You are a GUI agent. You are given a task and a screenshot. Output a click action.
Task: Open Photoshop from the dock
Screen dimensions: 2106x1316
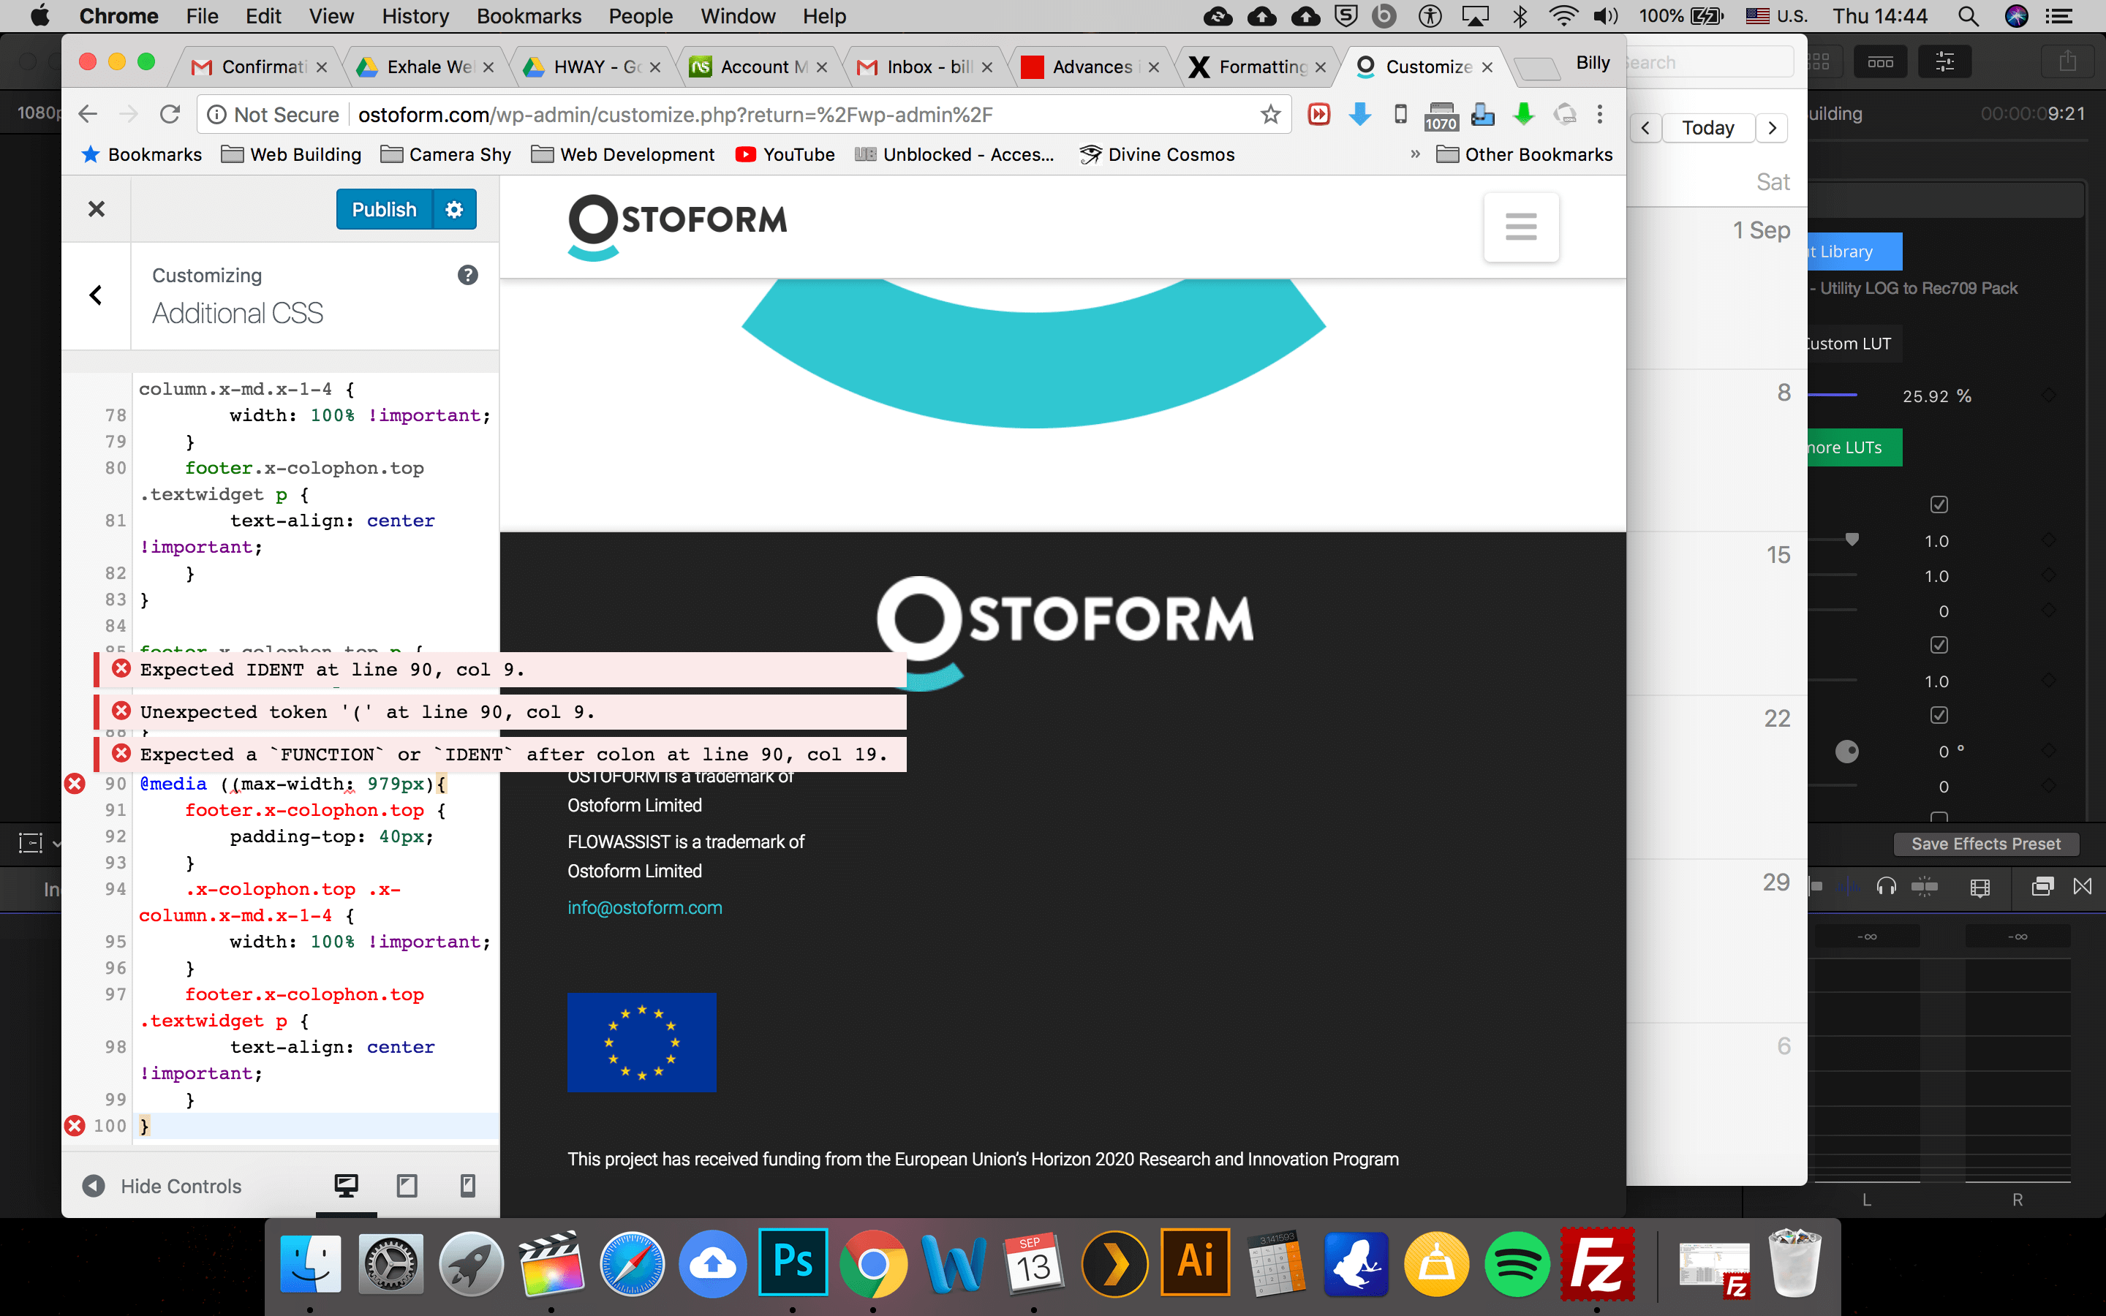point(792,1262)
